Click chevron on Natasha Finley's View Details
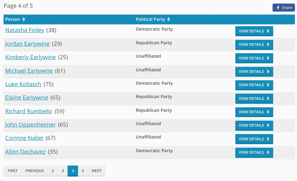The height and width of the screenshot is (181, 297). [268, 31]
